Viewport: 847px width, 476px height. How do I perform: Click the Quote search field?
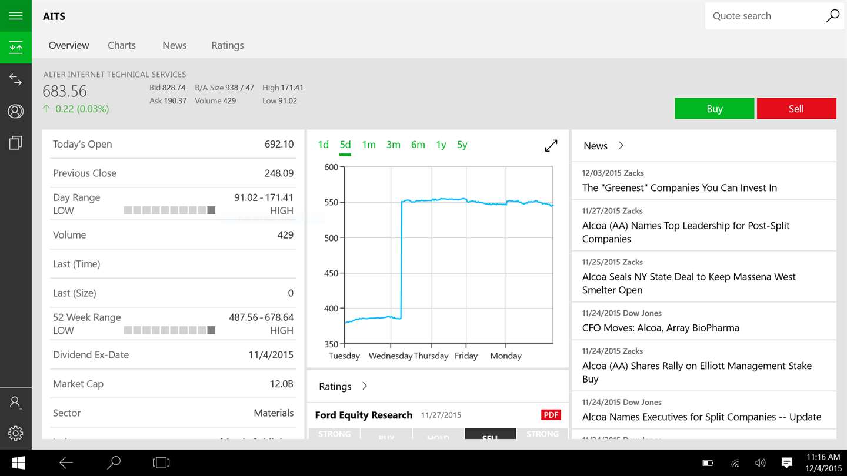pyautogui.click(x=765, y=16)
